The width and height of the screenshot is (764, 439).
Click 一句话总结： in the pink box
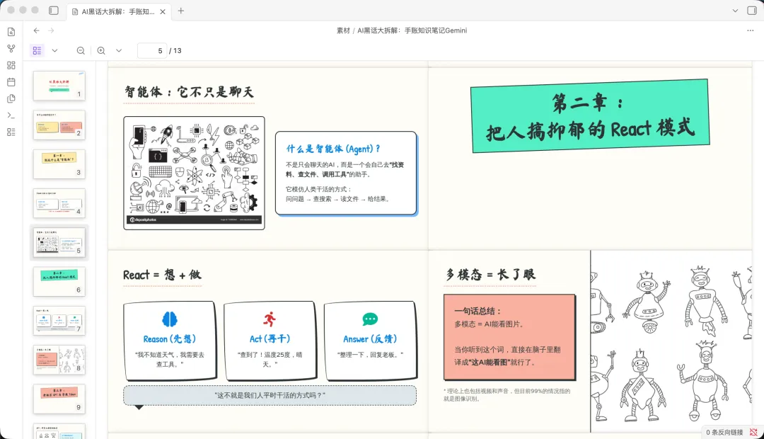coord(477,312)
